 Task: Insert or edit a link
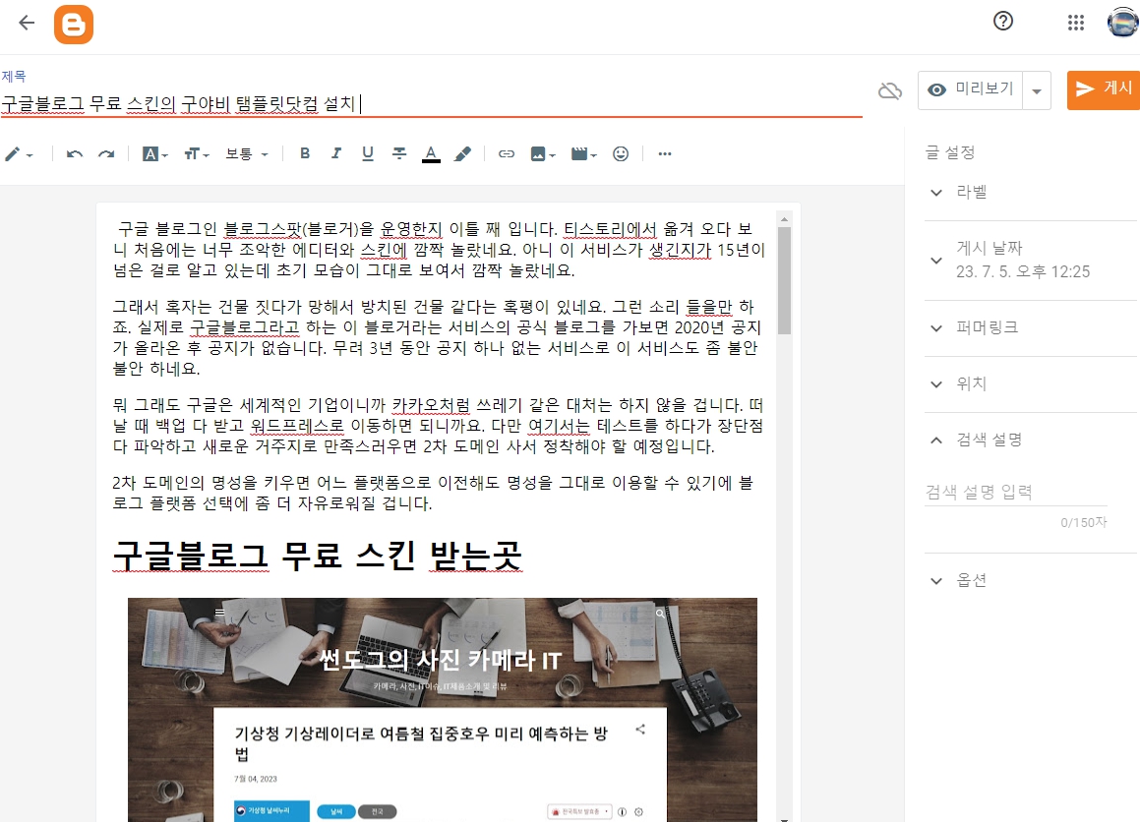[x=506, y=154]
